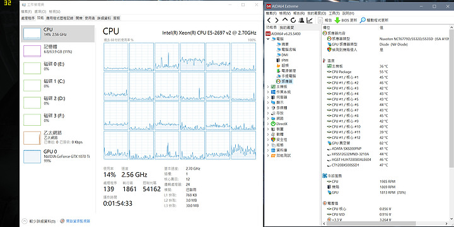Click the 裝置 devices icon in tree

point(273,129)
